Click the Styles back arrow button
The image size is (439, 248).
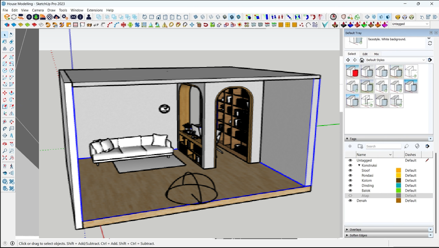(348, 60)
